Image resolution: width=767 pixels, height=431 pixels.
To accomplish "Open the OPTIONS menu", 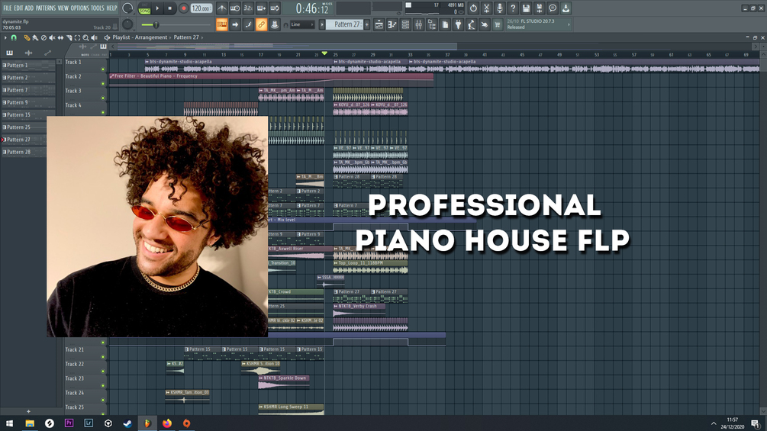I will point(79,8).
